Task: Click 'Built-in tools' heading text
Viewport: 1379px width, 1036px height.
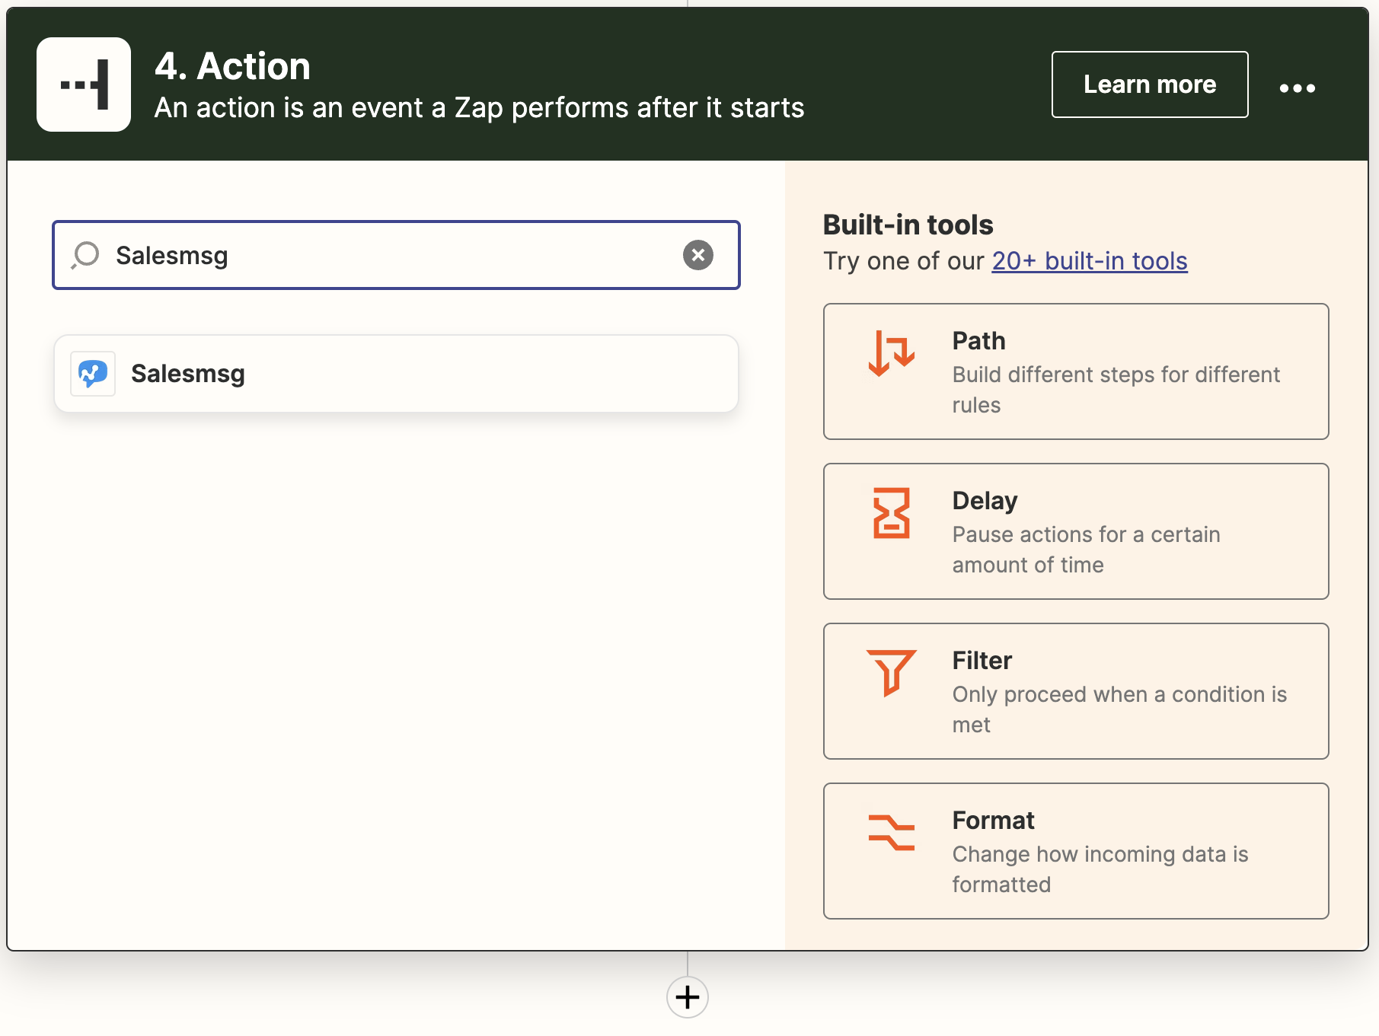Action: pos(908,225)
